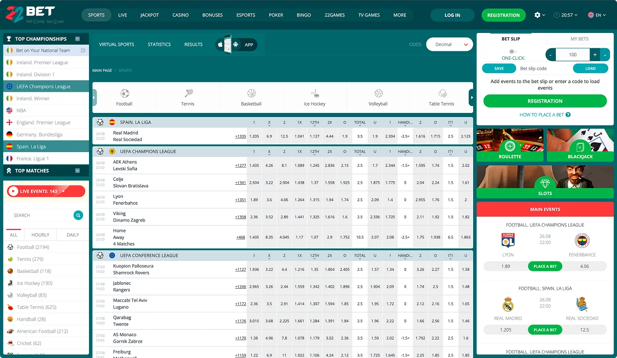Click Place a Bet for Lyon match
Image resolution: width=617 pixels, height=358 pixels.
coord(545,266)
